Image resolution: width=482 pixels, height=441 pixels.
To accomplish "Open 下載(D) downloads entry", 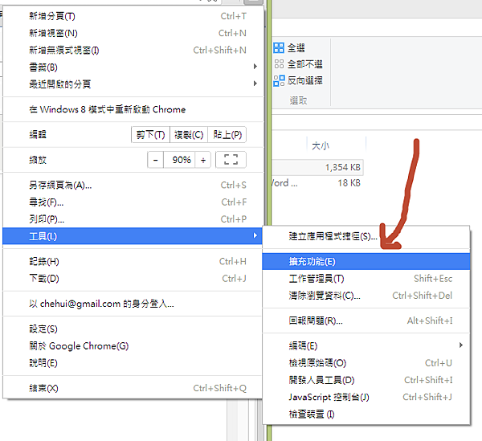I will click(133, 279).
